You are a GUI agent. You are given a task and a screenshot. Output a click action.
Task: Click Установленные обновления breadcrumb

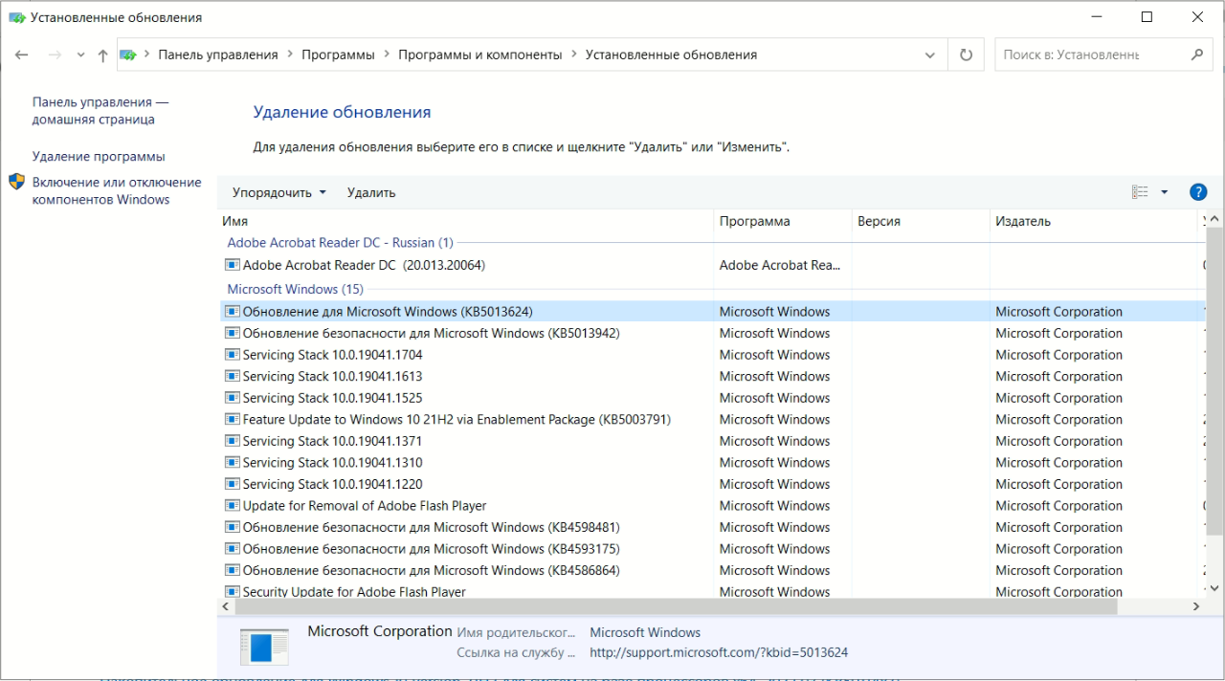pyautogui.click(x=671, y=55)
